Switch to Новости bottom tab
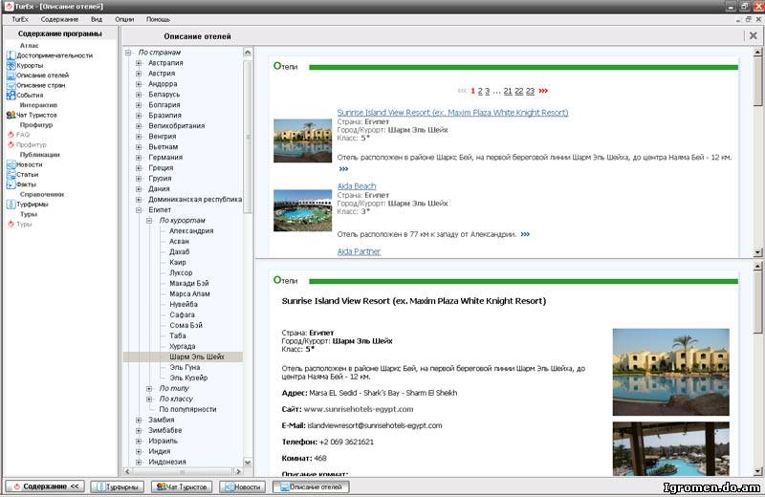Screen dimensions: 765x497 click(243, 486)
